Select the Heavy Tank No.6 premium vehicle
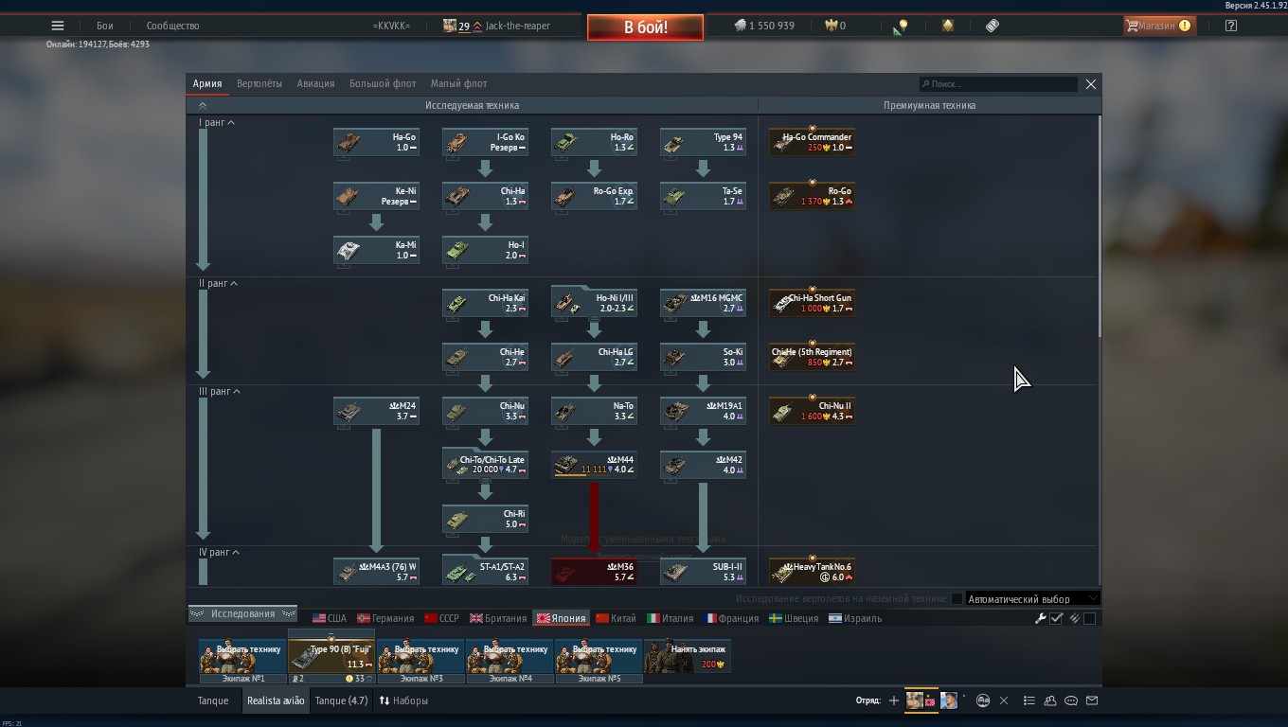The image size is (1288, 727). [x=812, y=572]
